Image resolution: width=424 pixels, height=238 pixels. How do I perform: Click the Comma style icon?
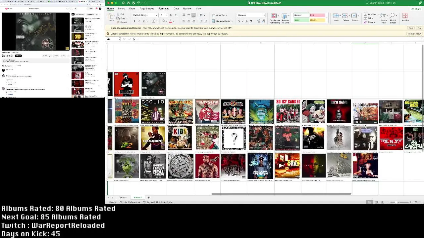[x=251, y=21]
